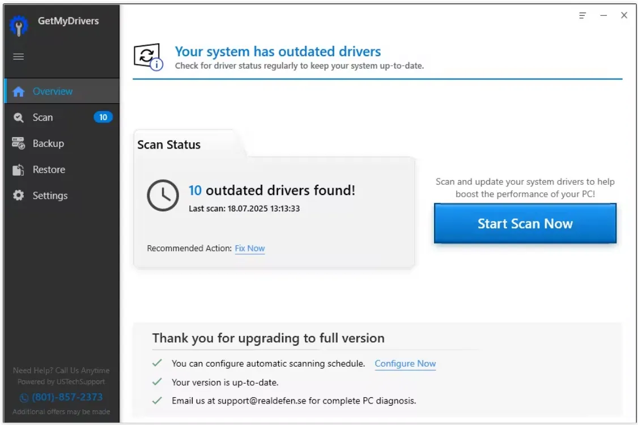Close the GetMyDrivers window
The height and width of the screenshot is (425, 638).
coord(624,15)
